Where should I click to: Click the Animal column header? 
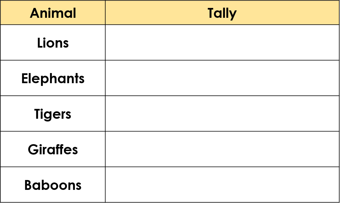pyautogui.click(x=53, y=13)
